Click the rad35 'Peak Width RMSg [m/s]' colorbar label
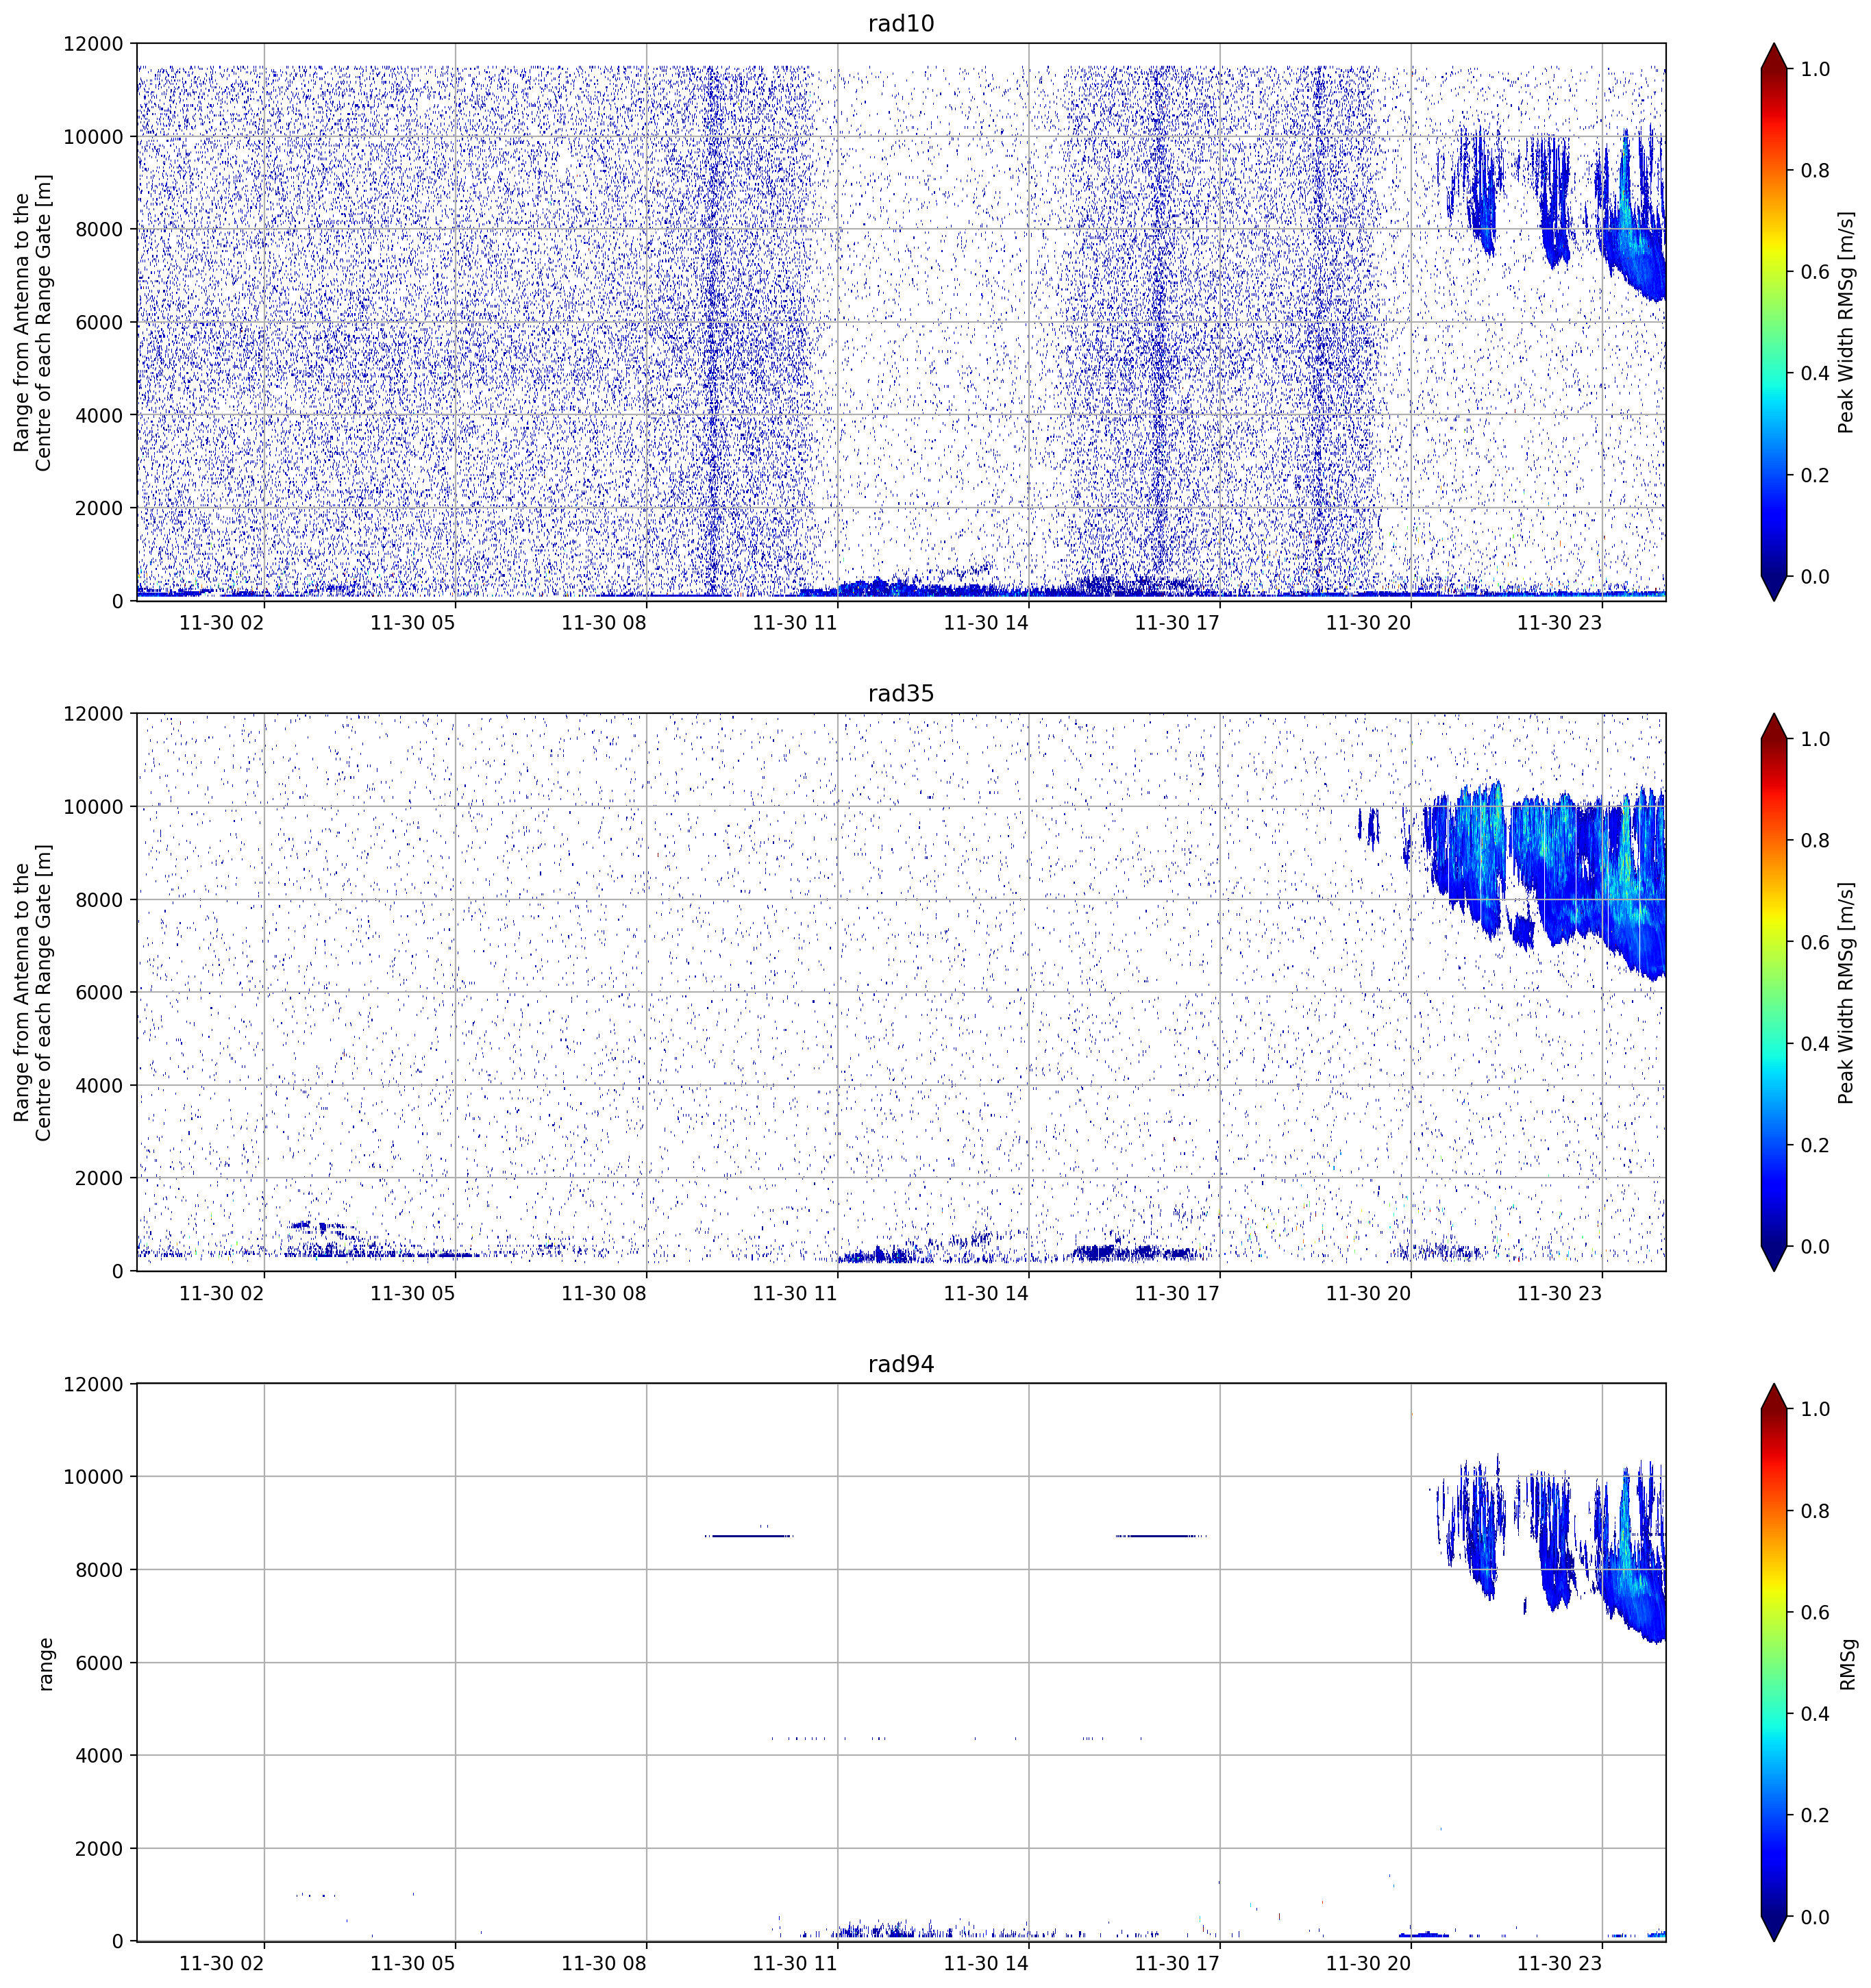1871x1988 pixels. 1846,992
